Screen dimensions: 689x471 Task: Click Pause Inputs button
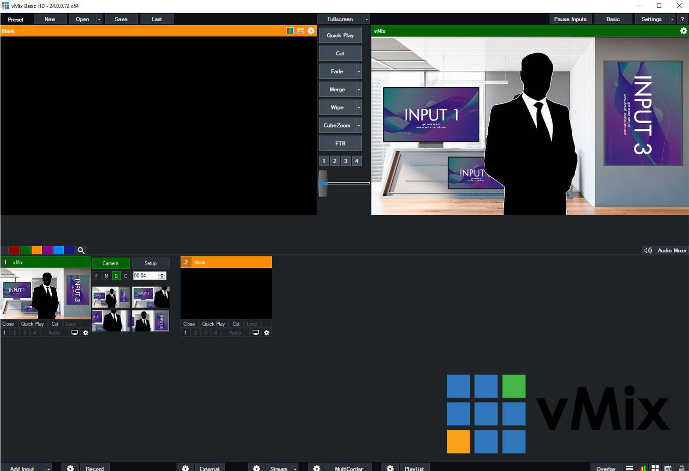(x=570, y=19)
